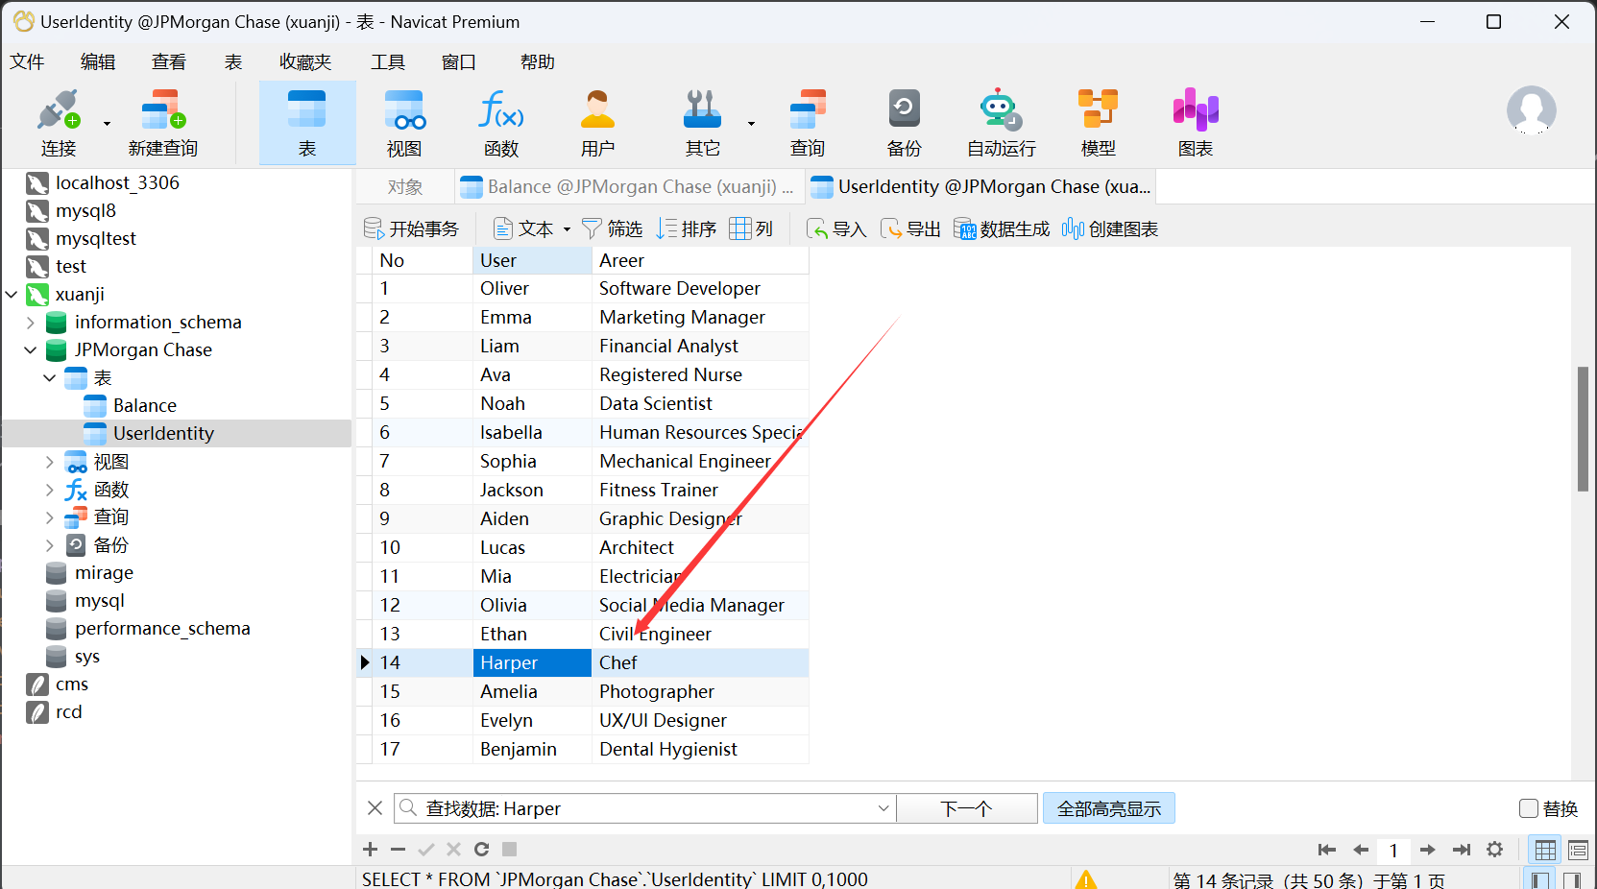Click the 其它 others toolbar icon
The height and width of the screenshot is (889, 1597).
(702, 123)
